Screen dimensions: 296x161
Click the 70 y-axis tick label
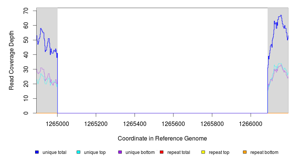pyautogui.click(x=27, y=11)
